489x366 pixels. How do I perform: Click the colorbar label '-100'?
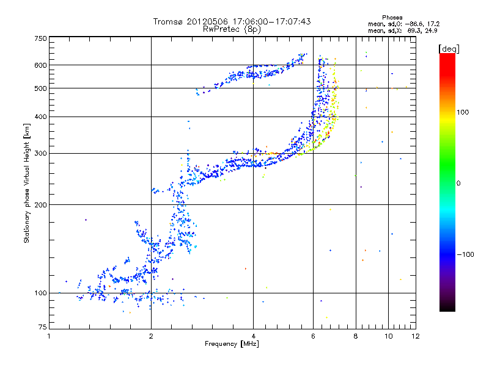pos(465,254)
